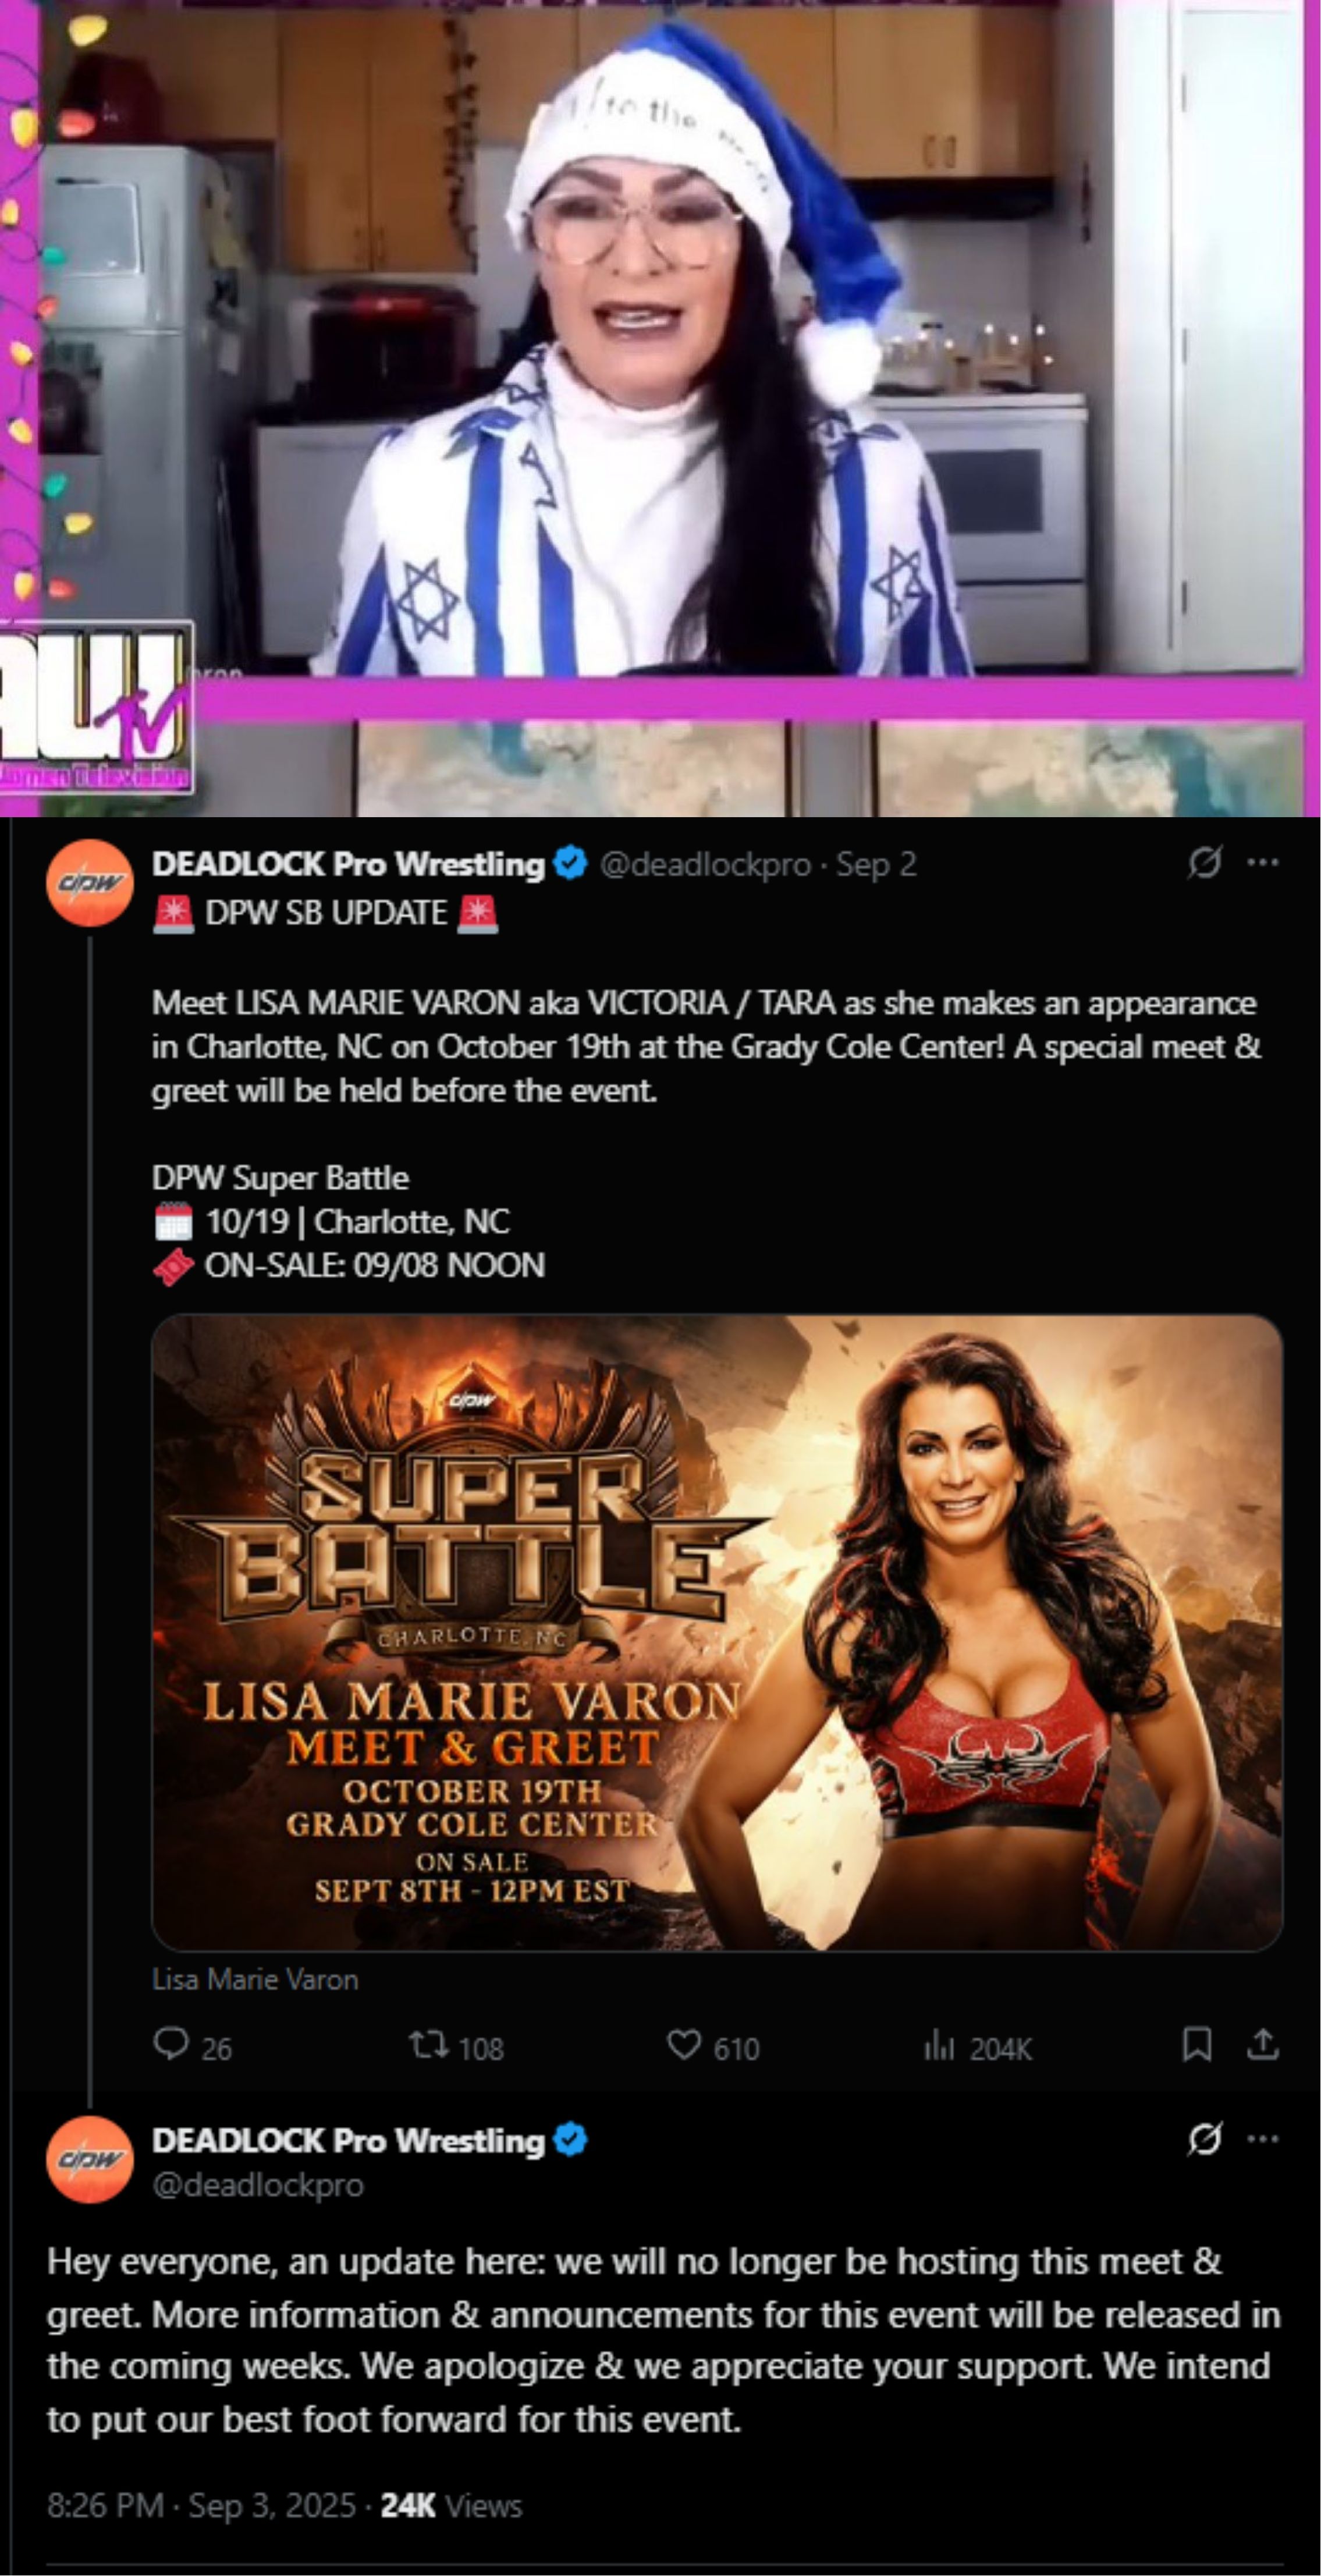Viewport: 1321px width, 2576px height.
Task: Open @deadlockpro handle under reply tweet
Action: click(x=258, y=2186)
